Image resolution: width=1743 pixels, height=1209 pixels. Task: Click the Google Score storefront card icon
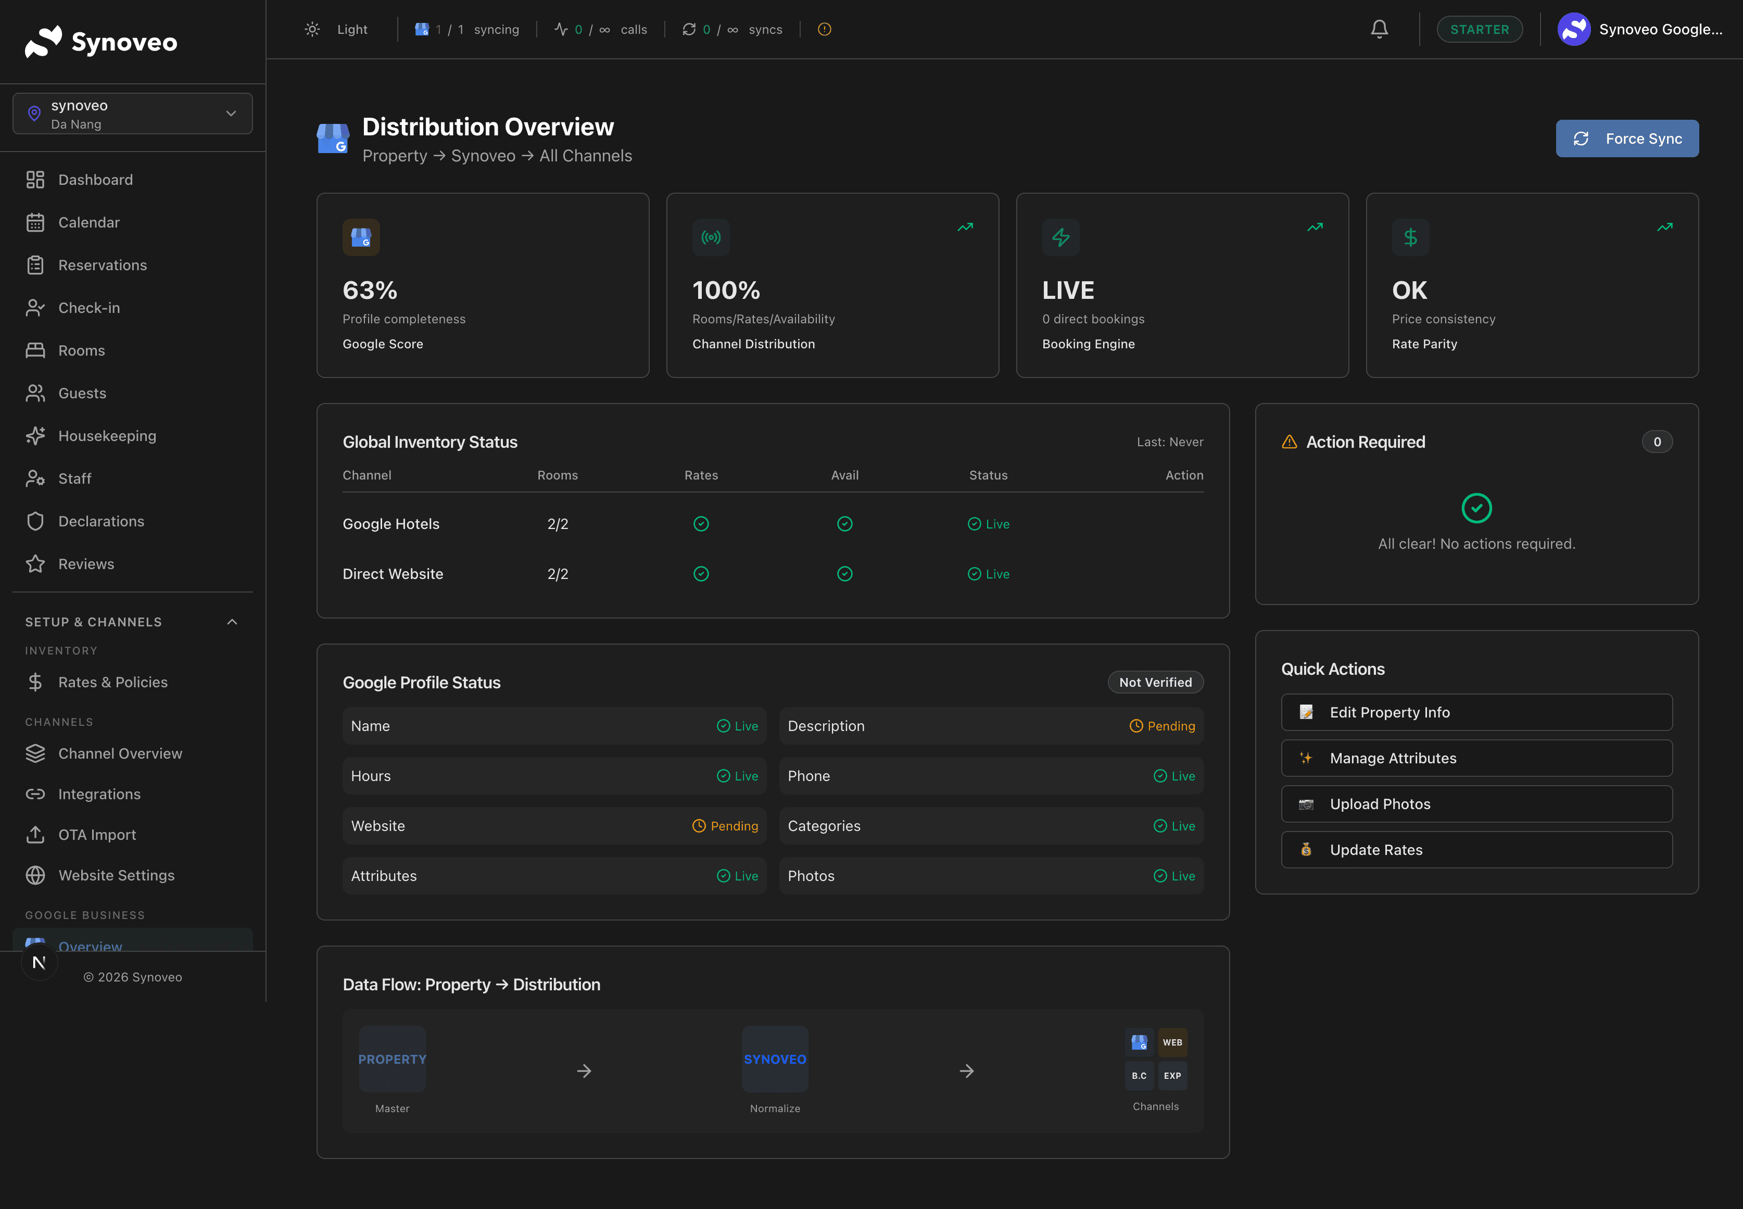click(x=361, y=238)
